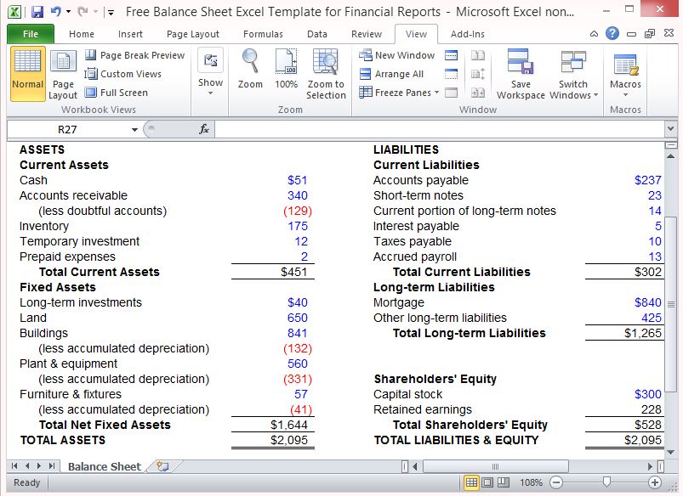
Task: Select the Balance Sheet tab
Action: click(104, 466)
